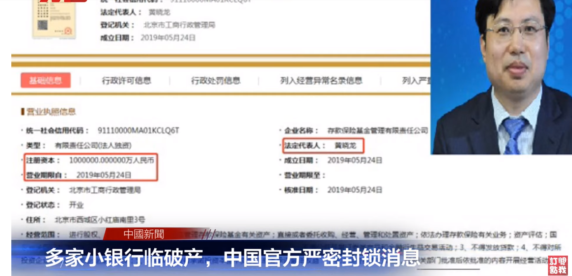572x276 pixels.
Task: Click the red channel logo at top left
Action: click(x=63, y=1)
